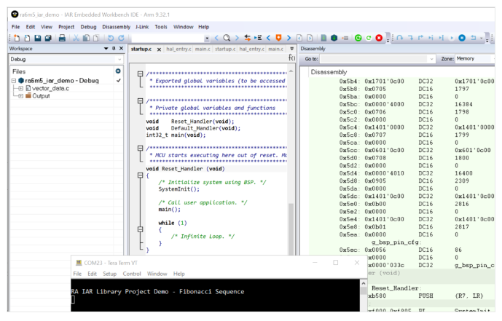
Task: Collapse the Exported global variables comment fold
Action: pos(140,74)
